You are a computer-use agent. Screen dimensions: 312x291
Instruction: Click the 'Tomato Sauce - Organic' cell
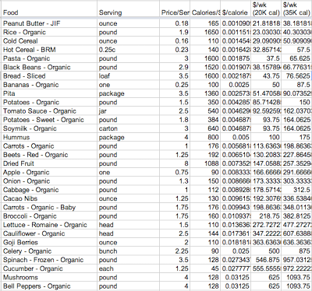point(49,111)
